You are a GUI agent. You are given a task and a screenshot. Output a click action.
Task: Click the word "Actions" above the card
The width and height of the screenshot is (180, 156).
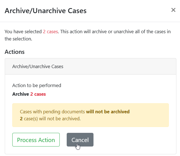pyautogui.click(x=15, y=52)
